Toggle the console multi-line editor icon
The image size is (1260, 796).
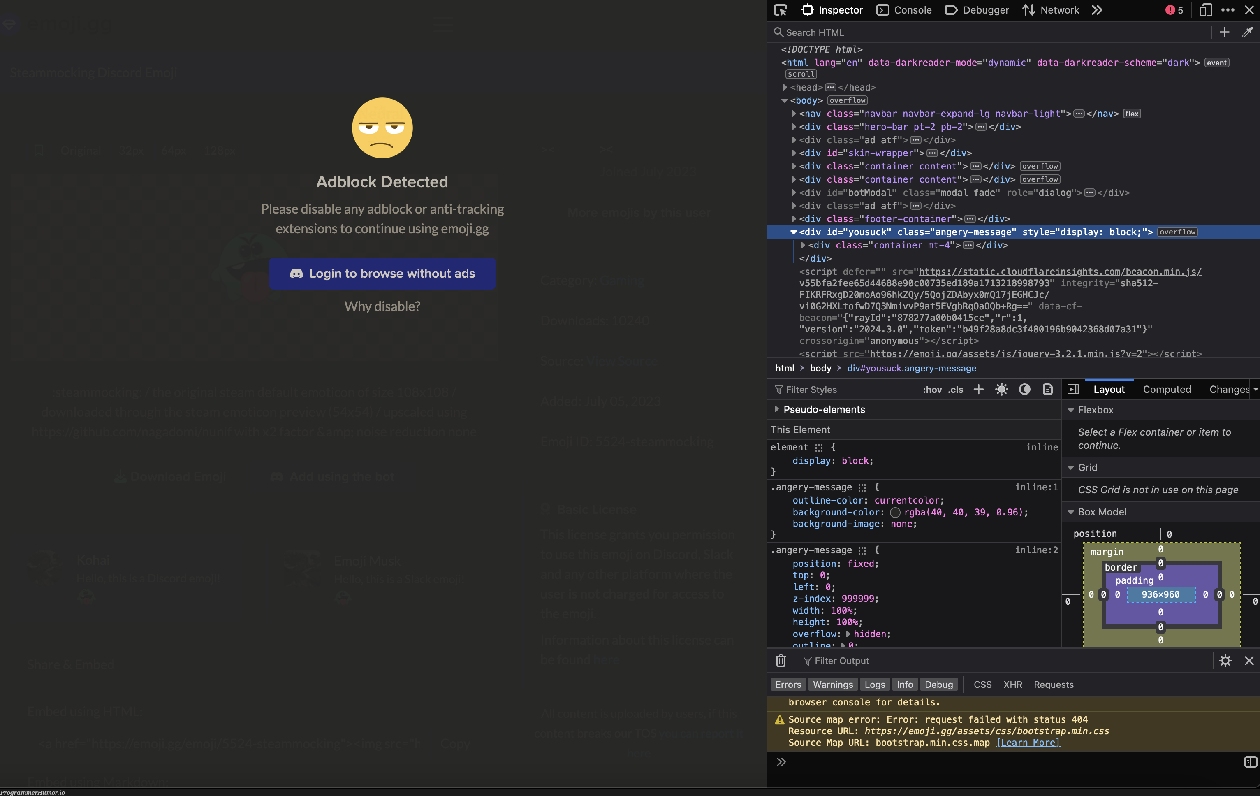pyautogui.click(x=1250, y=762)
